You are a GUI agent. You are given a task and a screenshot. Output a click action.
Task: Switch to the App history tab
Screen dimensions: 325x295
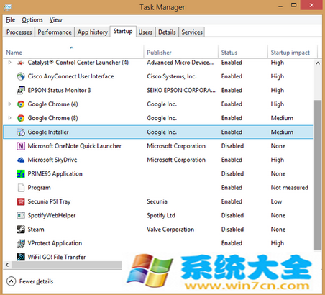pyautogui.click(x=93, y=32)
